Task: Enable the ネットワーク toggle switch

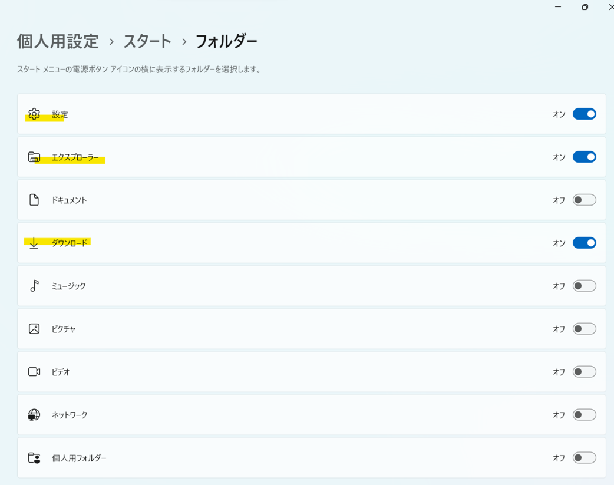Action: 584,415
